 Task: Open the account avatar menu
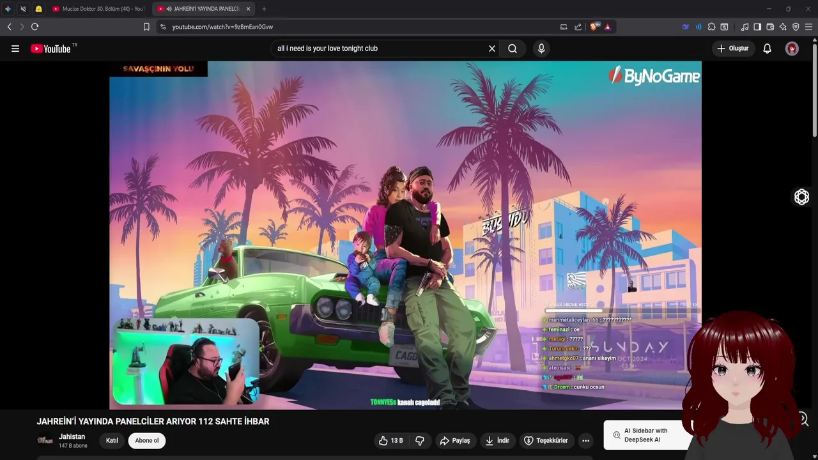pos(792,49)
